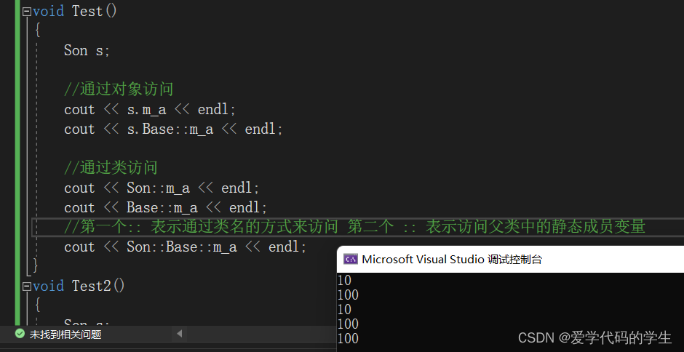
Task: Collapse the Test() function block
Action: coord(27,12)
